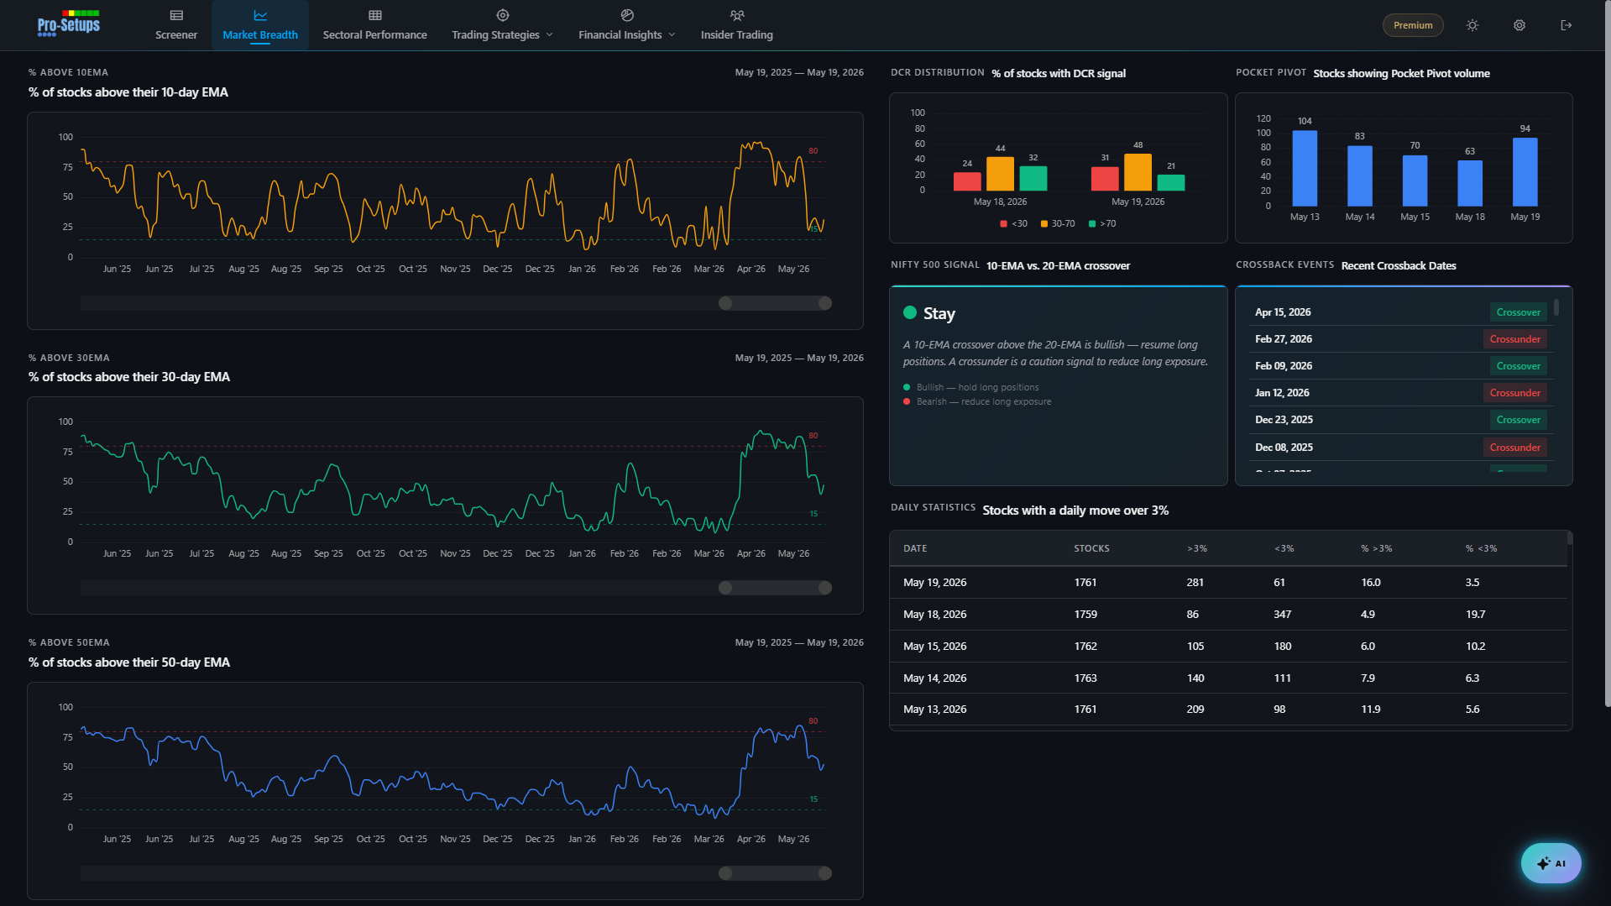
Task: Click Crossover badge for Dec 23, 2025
Action: [1518, 420]
